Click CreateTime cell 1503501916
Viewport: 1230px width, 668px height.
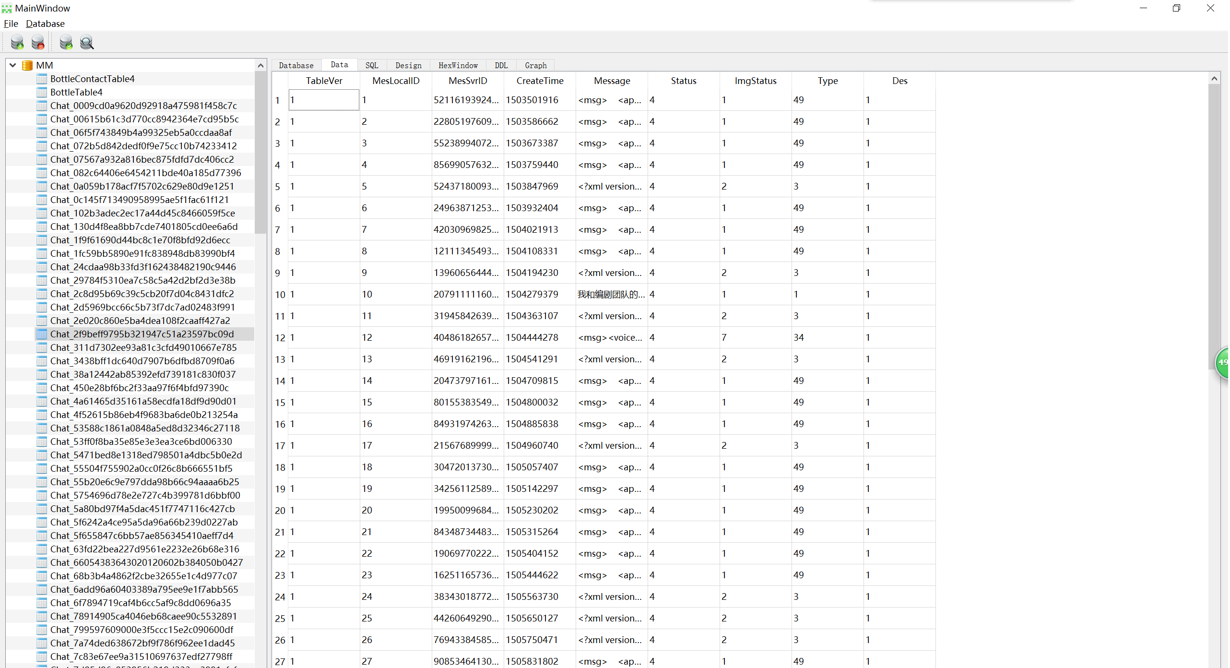point(540,100)
